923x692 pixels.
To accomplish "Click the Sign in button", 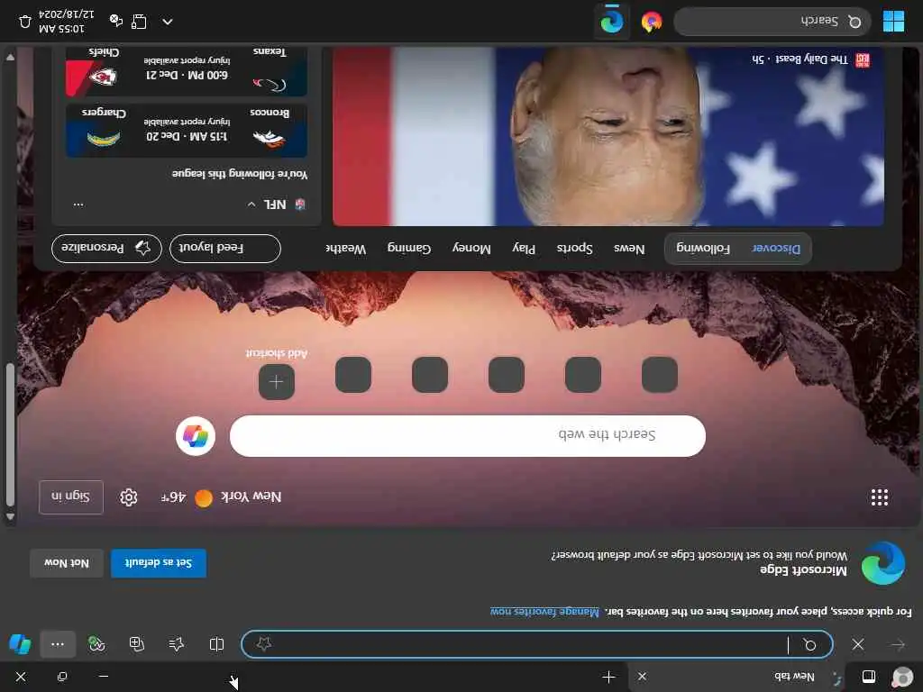I will click(70, 497).
